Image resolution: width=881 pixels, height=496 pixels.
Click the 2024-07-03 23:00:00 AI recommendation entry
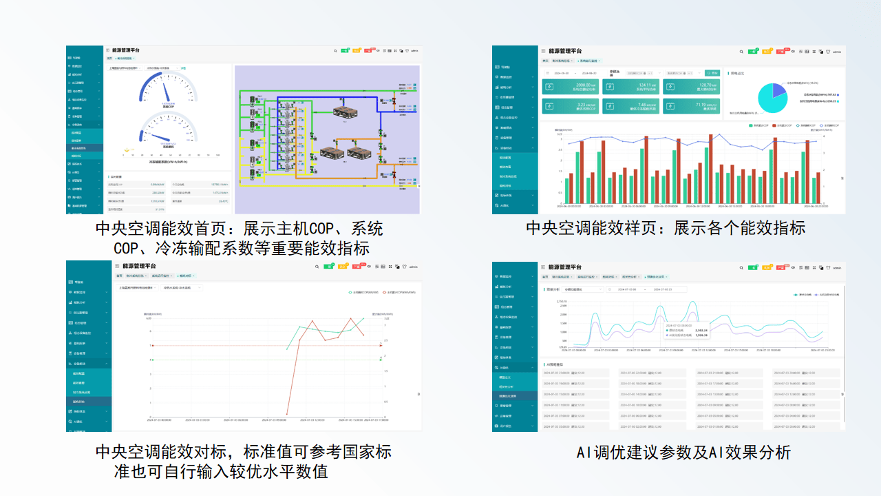tap(575, 373)
